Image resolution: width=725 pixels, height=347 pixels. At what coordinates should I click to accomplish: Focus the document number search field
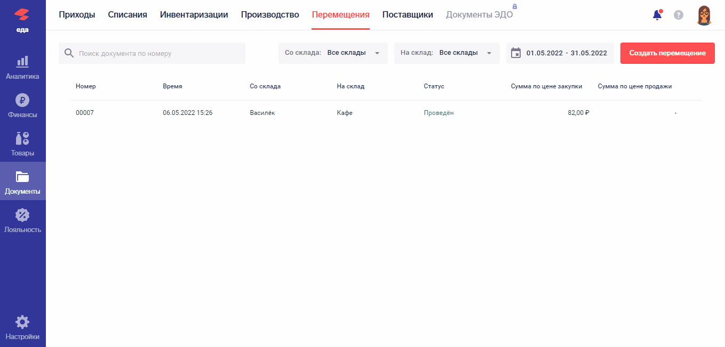pyautogui.click(x=152, y=53)
